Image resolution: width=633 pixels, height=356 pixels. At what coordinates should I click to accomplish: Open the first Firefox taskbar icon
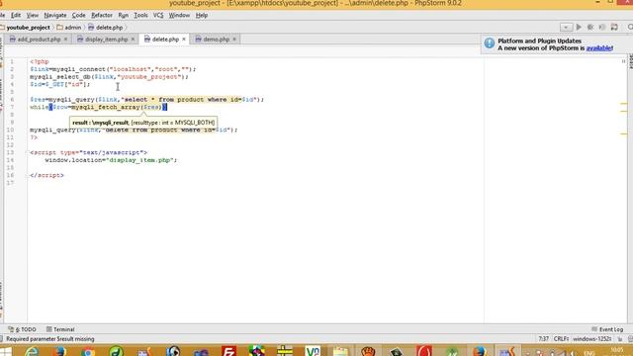(59, 351)
